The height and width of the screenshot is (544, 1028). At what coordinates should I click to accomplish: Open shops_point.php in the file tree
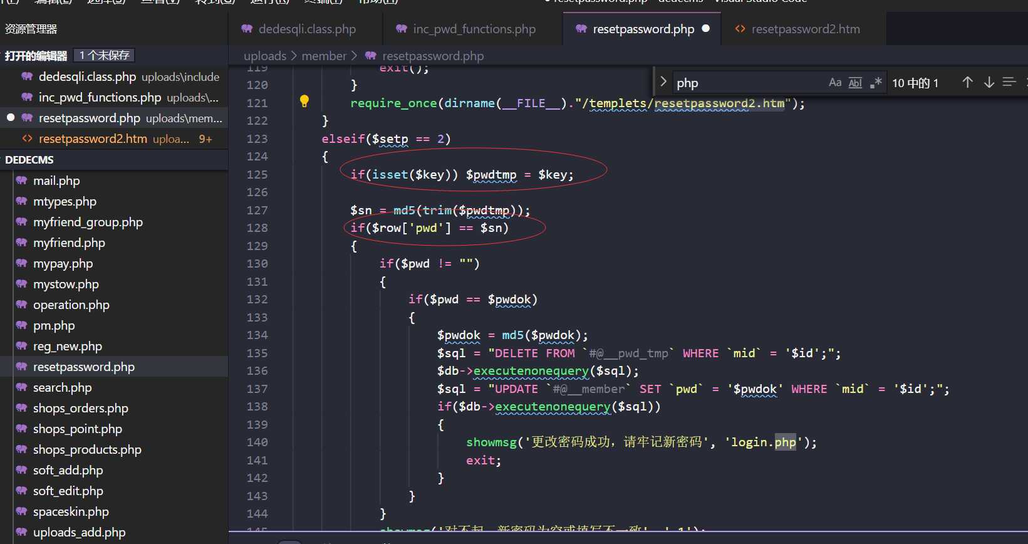[114, 429]
